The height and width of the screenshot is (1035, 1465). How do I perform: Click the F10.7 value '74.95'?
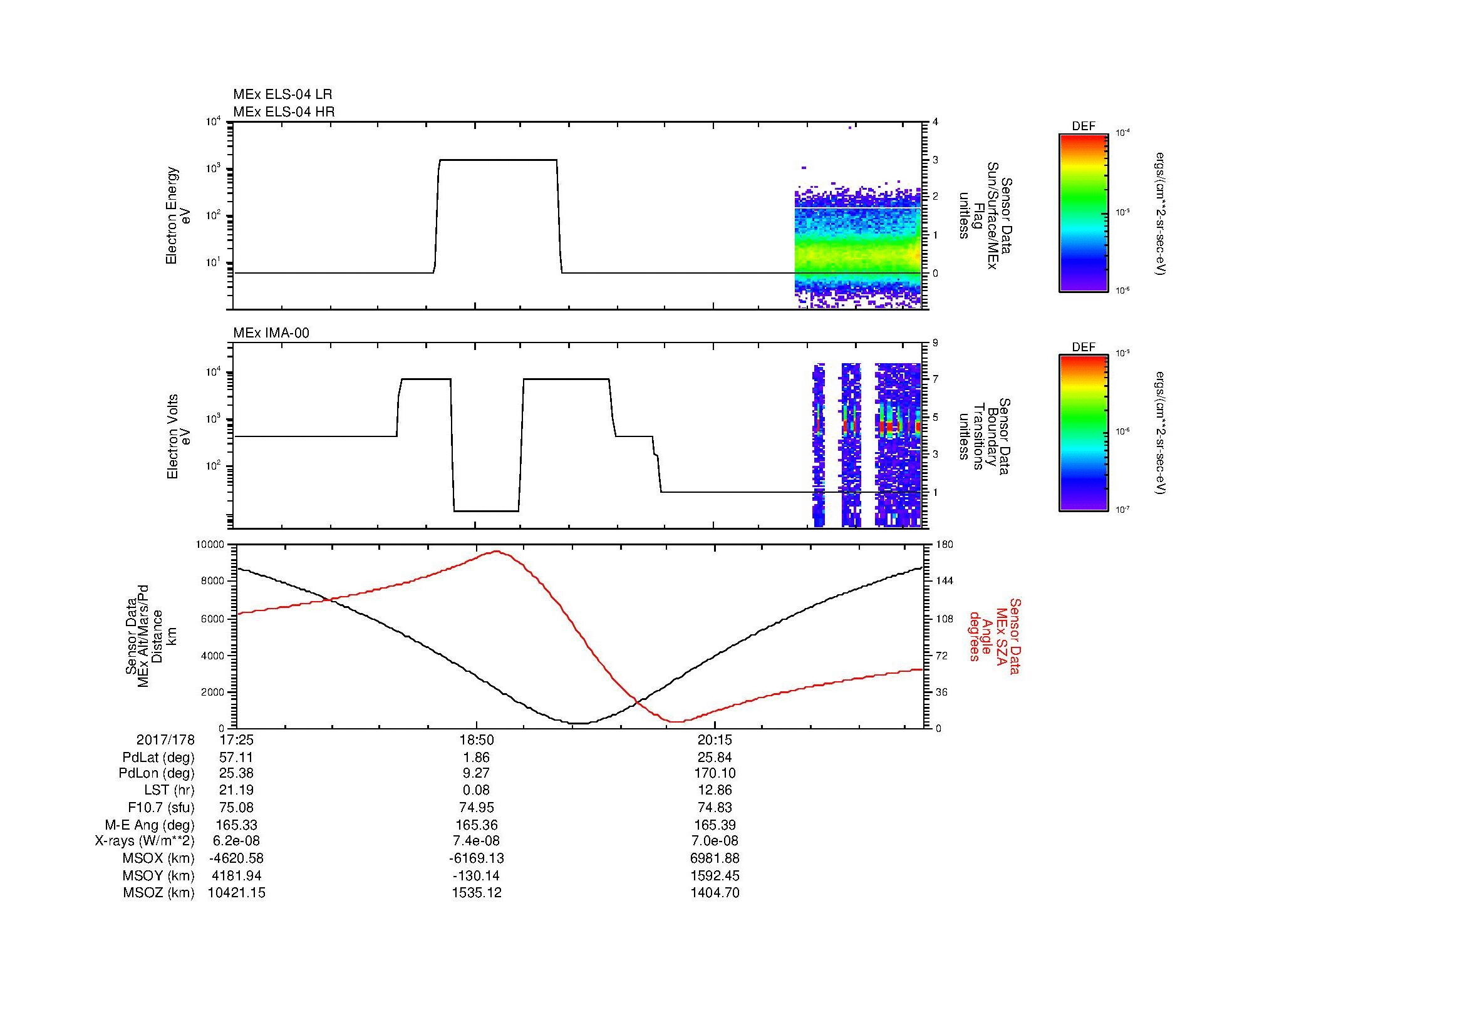(476, 807)
